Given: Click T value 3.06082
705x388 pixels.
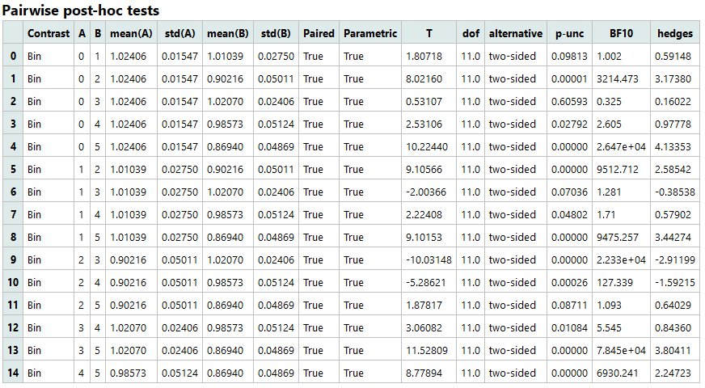Looking at the screenshot, I should [424, 327].
